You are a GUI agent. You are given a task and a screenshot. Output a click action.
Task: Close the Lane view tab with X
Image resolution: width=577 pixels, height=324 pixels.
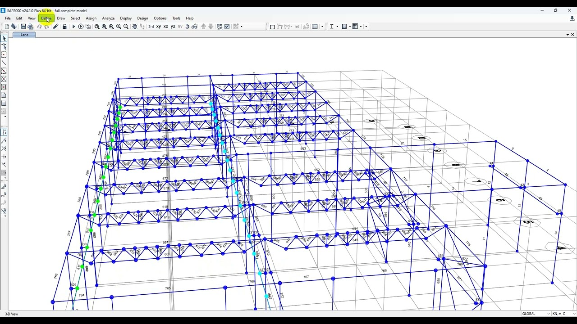(572, 35)
